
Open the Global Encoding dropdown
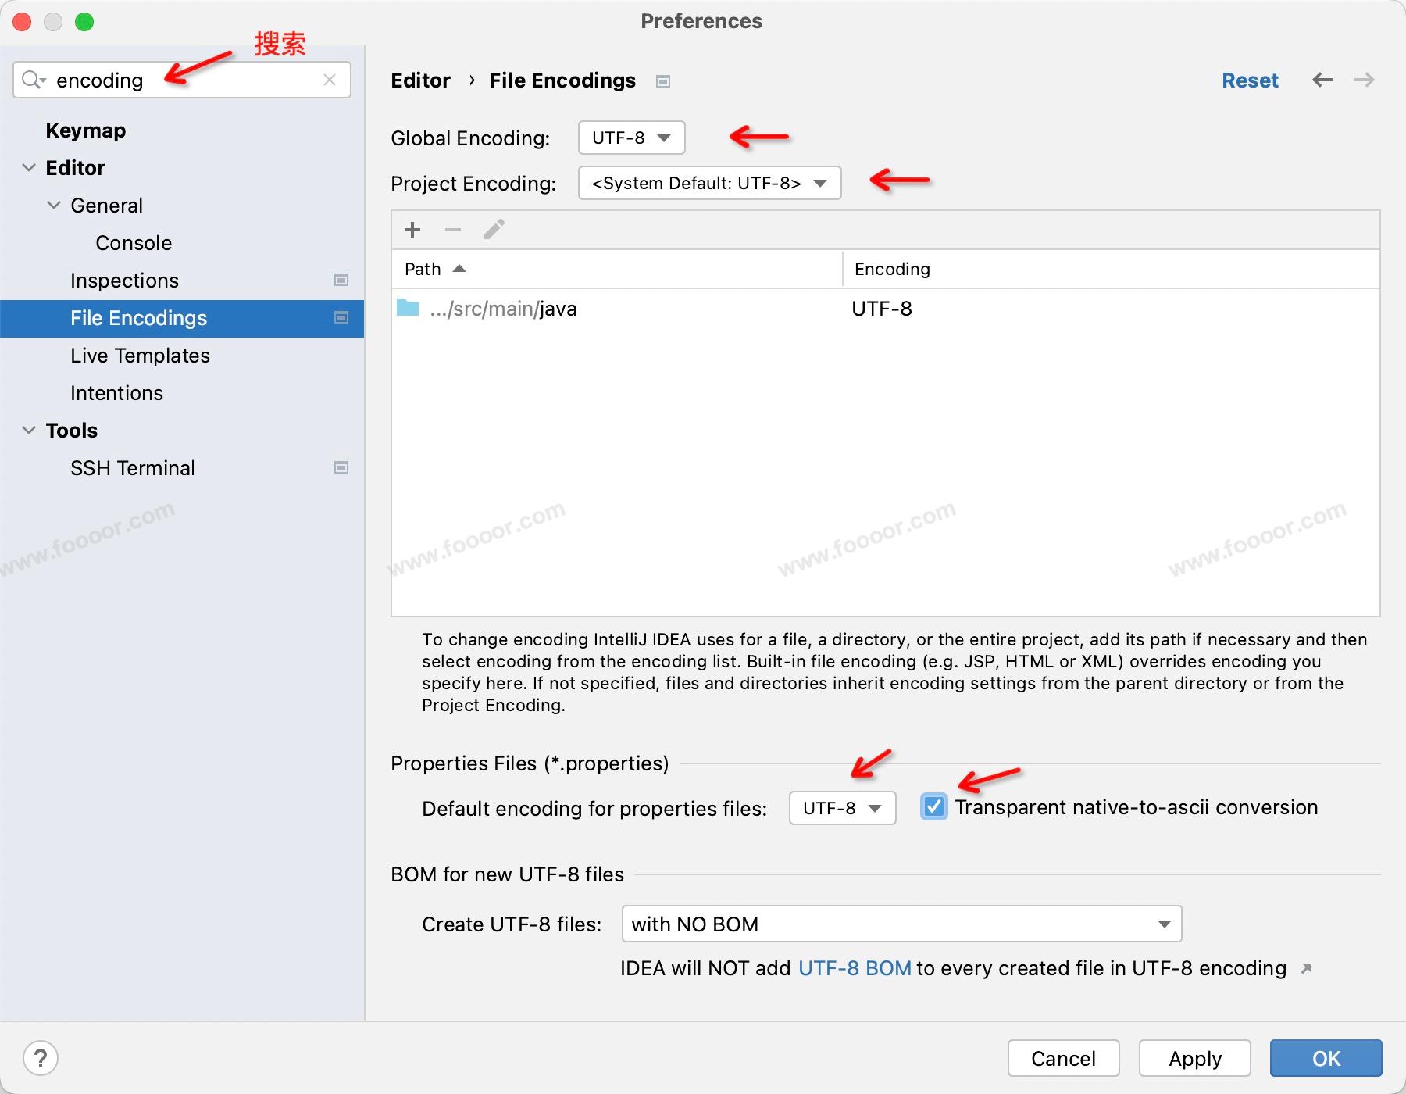point(631,138)
